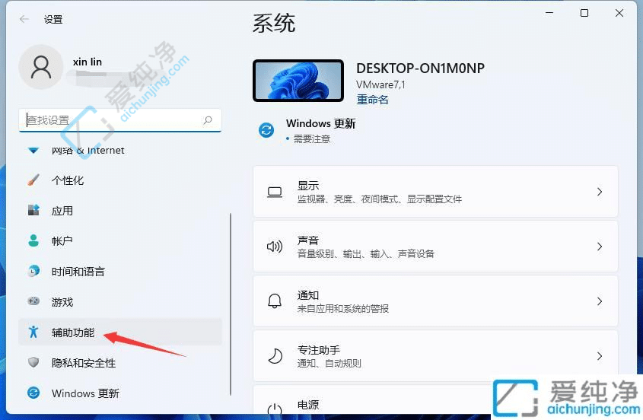Open 网络 & Internet in the sidebar
The height and width of the screenshot is (420, 643).
pos(120,150)
